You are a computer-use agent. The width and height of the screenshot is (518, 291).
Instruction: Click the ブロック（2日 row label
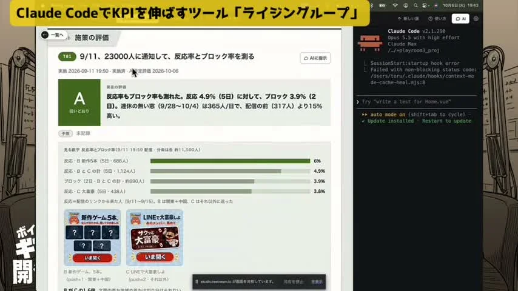tap(104, 181)
